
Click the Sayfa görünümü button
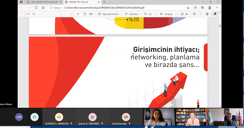pyautogui.click(x=108, y=14)
